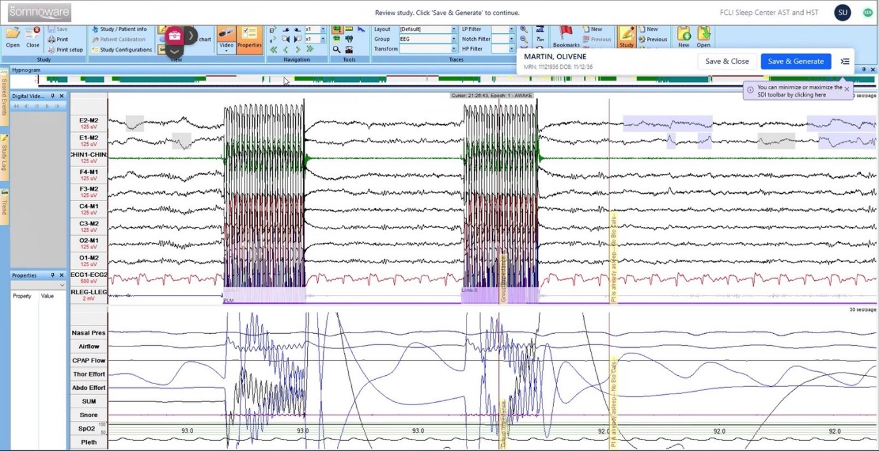Open the red toolbox overlay icon
The width and height of the screenshot is (879, 451).
coord(175,36)
